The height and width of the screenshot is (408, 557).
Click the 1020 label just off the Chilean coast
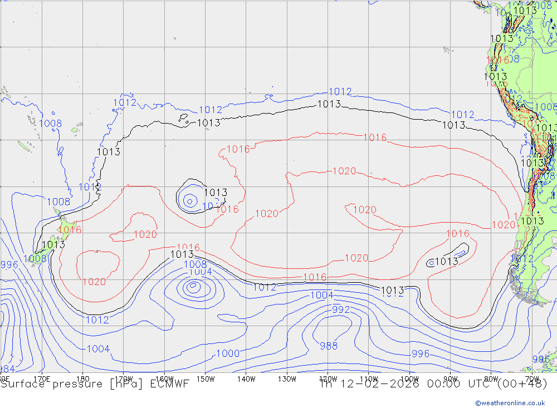[x=504, y=224]
